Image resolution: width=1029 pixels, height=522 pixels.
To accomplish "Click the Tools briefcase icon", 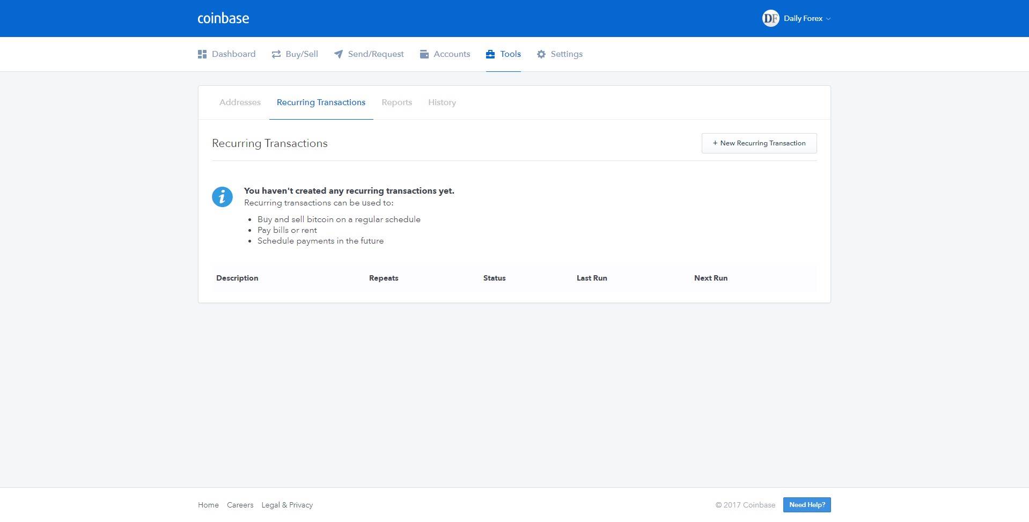I will [490, 54].
